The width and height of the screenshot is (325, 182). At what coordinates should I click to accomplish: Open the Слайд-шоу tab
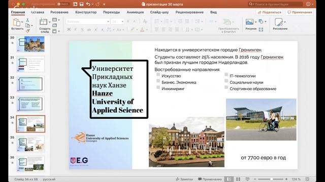pos(159,12)
